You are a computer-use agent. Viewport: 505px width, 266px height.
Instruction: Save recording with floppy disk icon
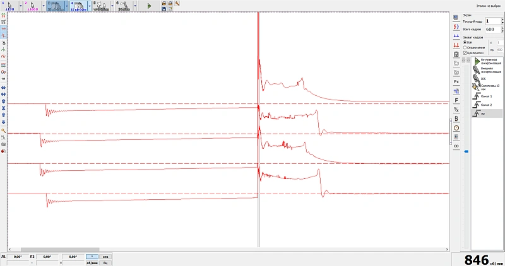tap(164, 9)
